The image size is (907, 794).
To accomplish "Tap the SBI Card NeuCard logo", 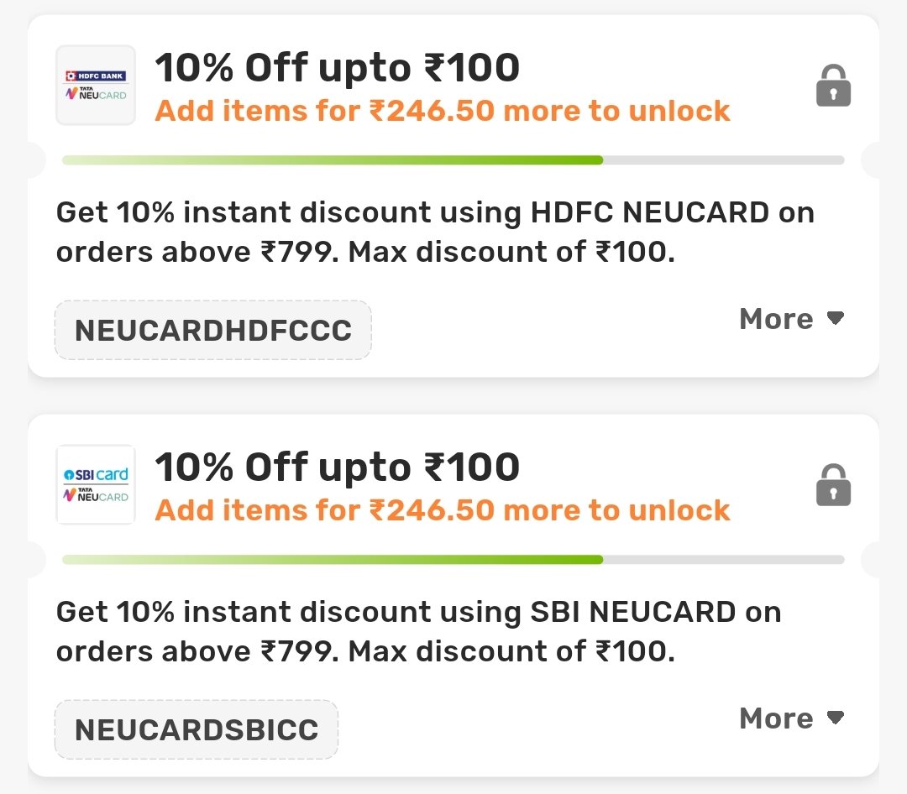I will (96, 484).
